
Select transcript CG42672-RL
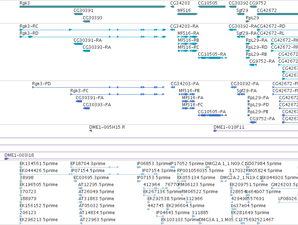277,37
